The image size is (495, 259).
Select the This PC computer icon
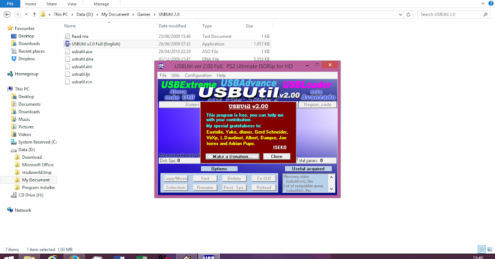click(x=10, y=89)
